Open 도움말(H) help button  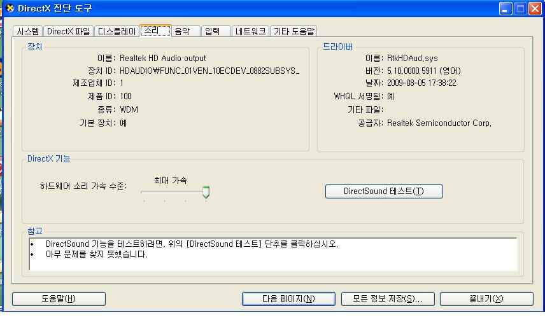point(59,299)
